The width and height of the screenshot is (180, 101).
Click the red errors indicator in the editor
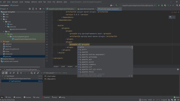tap(172, 12)
